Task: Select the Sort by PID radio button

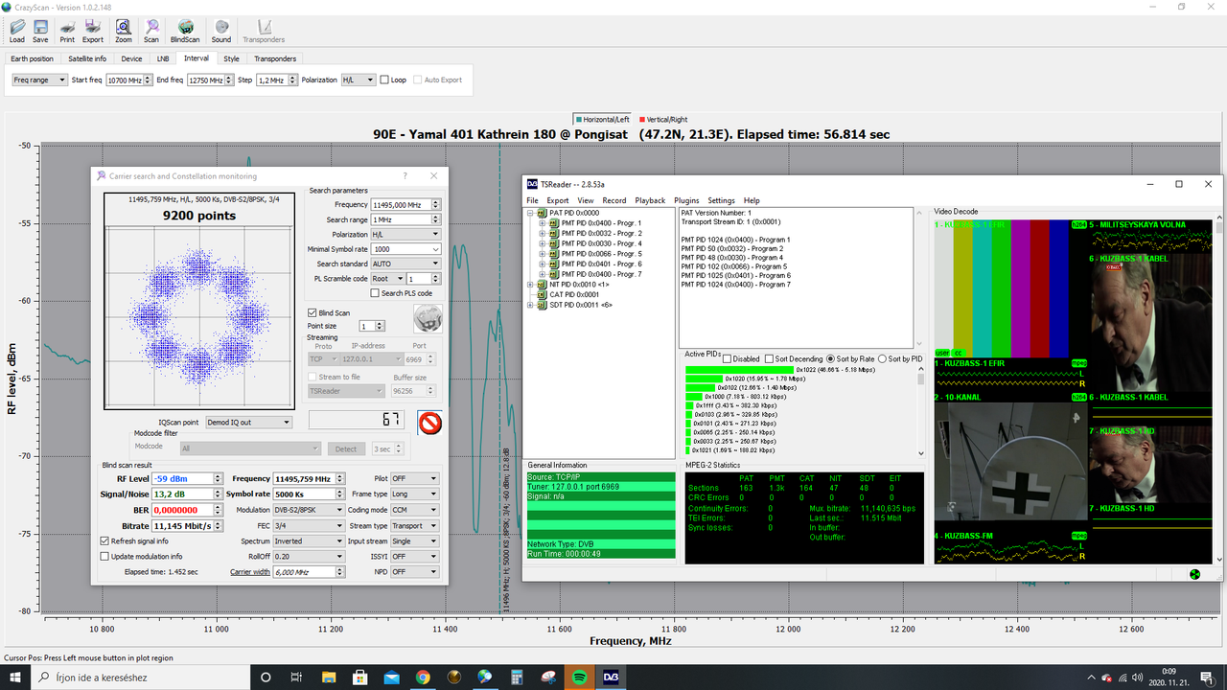Action: click(882, 359)
